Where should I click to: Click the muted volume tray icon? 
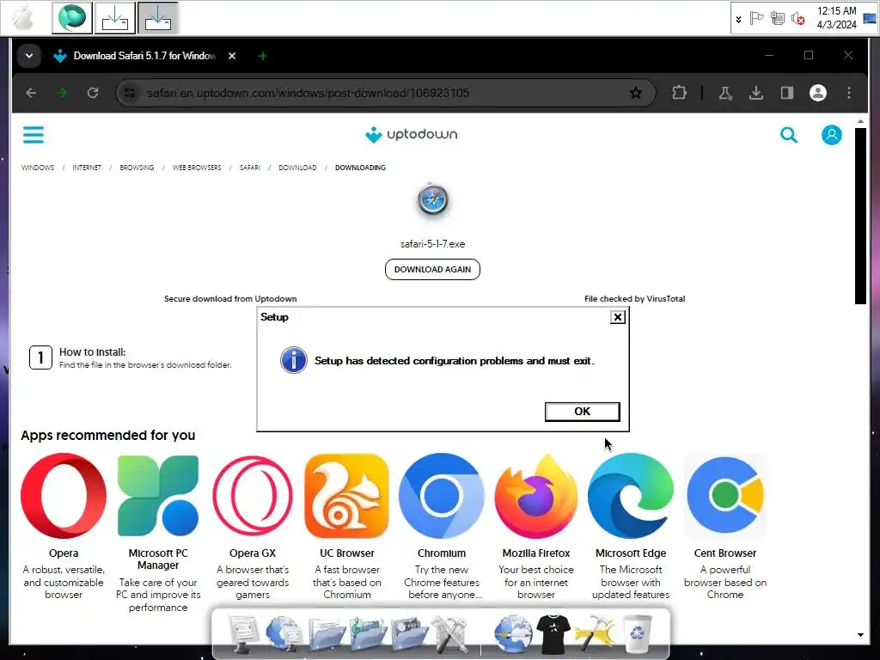(798, 19)
